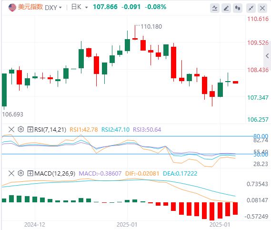Click the DEA:0.17222 value
The image size is (271, 230).
tap(180, 173)
